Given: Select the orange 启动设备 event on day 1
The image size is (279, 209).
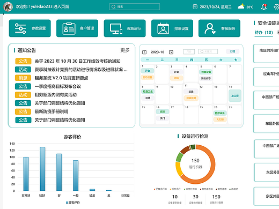Looking at the screenshot, I should pyautogui.click(x=148, y=77).
